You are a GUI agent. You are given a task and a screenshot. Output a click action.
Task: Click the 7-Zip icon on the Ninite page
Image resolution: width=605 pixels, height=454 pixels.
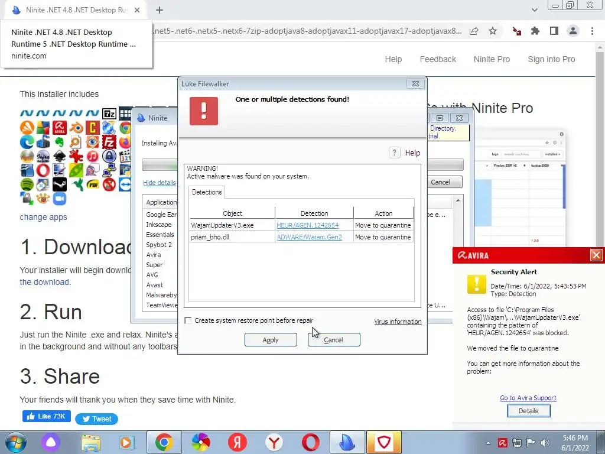[x=109, y=113]
